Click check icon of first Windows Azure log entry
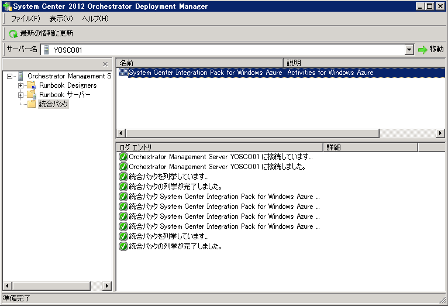This screenshot has width=448, height=306. coord(123,197)
